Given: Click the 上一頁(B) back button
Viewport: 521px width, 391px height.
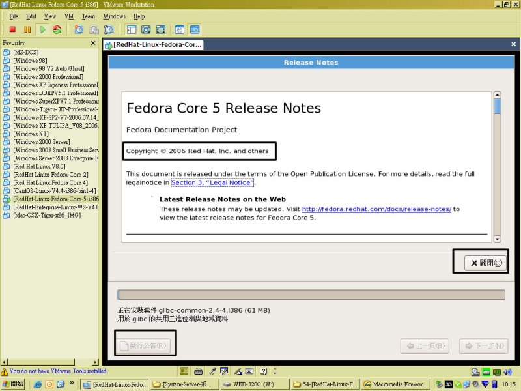Looking at the screenshot, I should click(425, 346).
